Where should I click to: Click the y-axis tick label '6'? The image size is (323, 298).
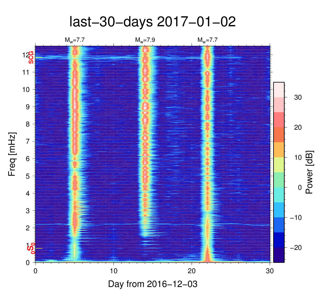28,159
